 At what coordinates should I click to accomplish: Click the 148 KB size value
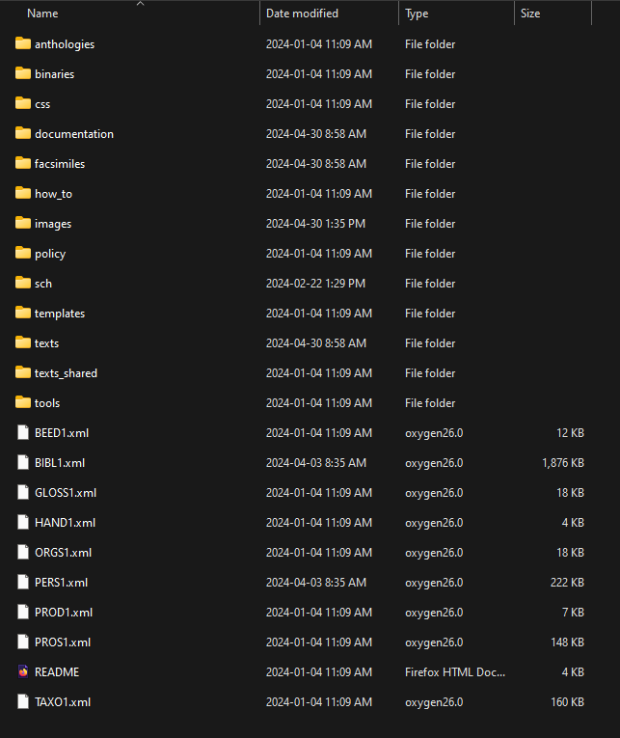pos(567,642)
